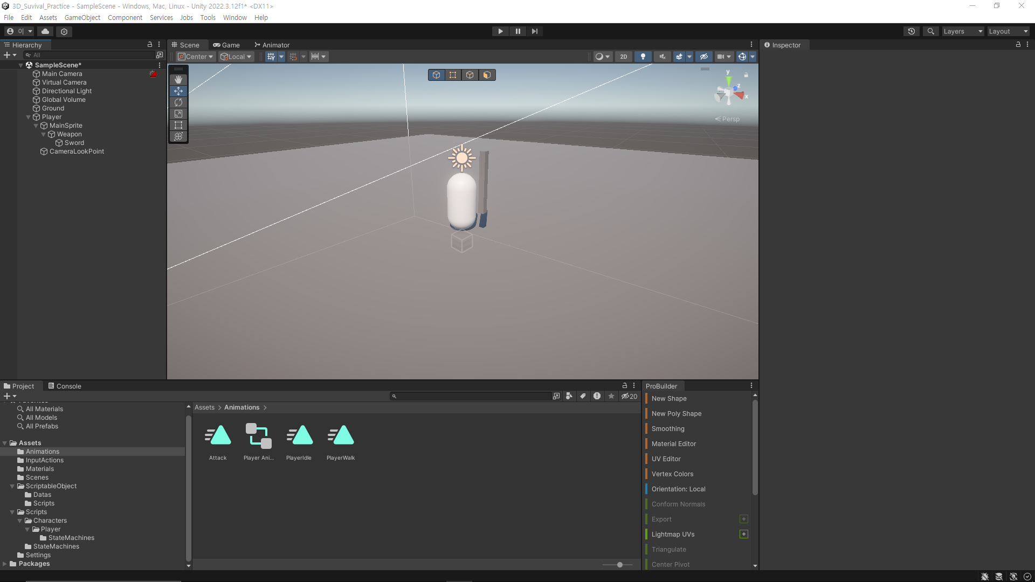Open the Component menu
This screenshot has height=582, width=1035.
(125, 18)
